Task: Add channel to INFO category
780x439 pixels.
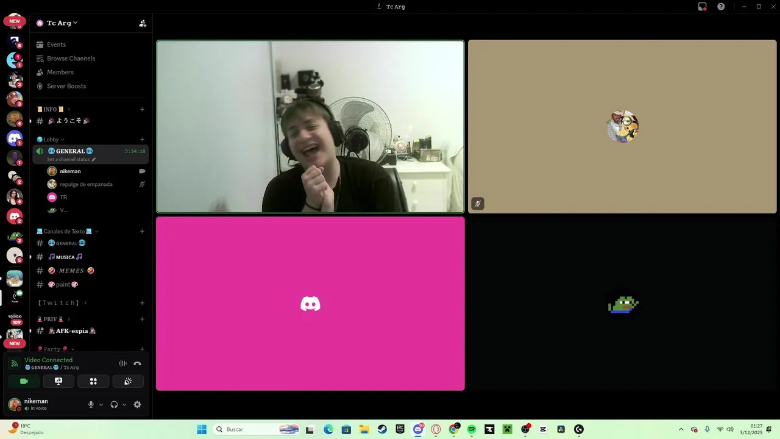Action: pos(142,109)
